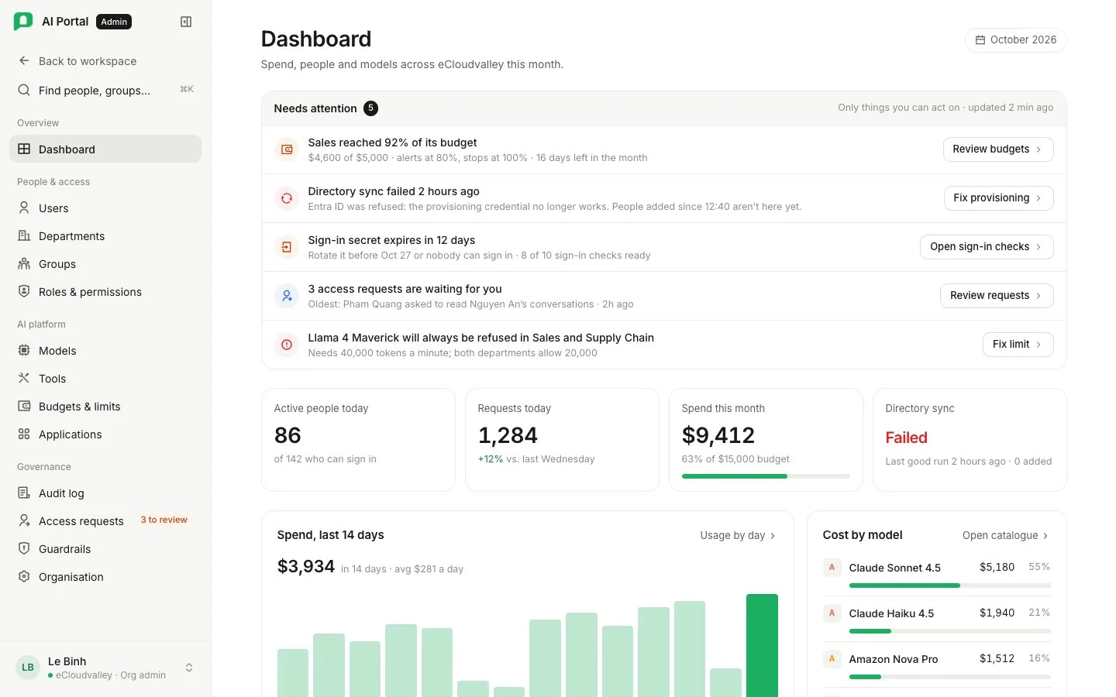Click the Tools wrench icon
Screen dimensions: 1116x697
tap(24, 378)
